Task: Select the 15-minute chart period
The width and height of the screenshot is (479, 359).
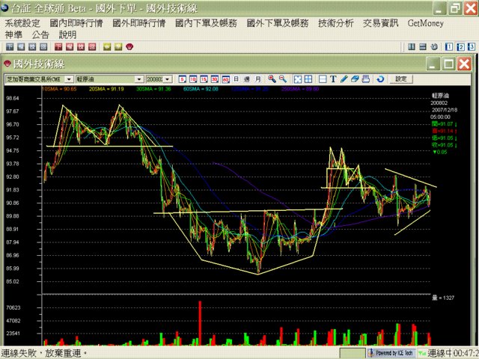Action: (204, 79)
